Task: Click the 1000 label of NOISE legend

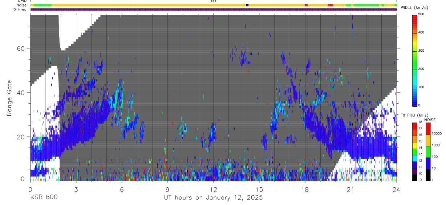Action: click(436, 145)
